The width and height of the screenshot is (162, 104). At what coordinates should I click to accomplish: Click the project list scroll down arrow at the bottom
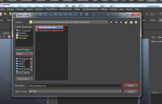tap(31, 70)
